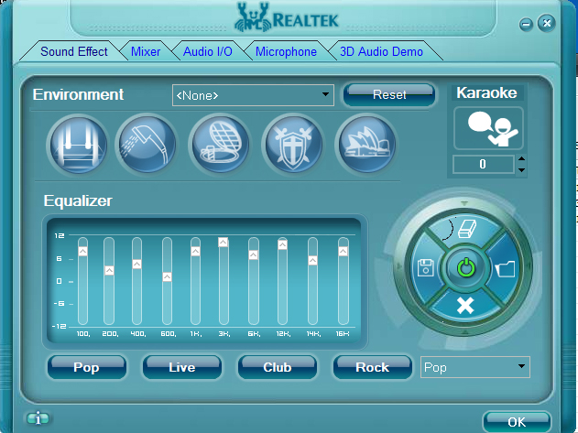This screenshot has width=578, height=433.
Task: Click the 100 Hz equalizer slider handle
Action: coord(83,252)
